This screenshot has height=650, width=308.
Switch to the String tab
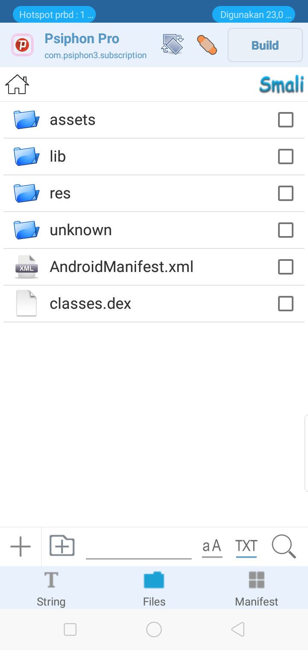click(51, 588)
